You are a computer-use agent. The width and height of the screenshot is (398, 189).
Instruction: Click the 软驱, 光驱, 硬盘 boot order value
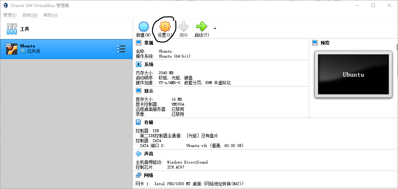pyautogui.click(x=175, y=78)
